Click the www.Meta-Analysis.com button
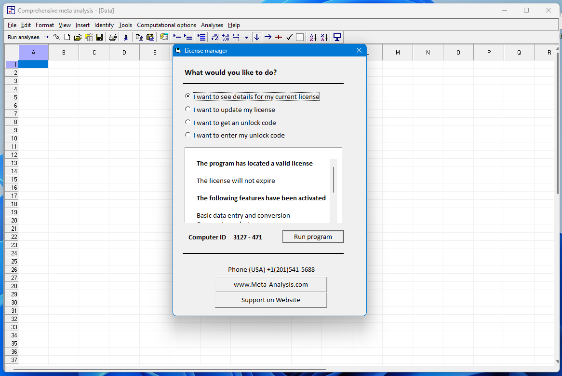Viewport: 562px width, 376px height. [x=270, y=284]
